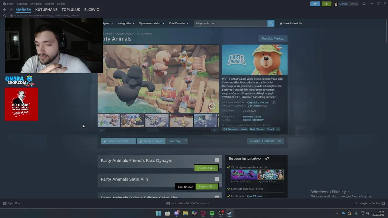Open the Arkadaşlar menu

pyautogui.click(x=36, y=4)
